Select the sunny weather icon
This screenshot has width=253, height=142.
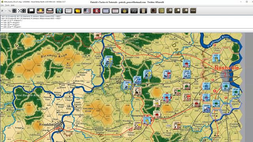click(40, 11)
